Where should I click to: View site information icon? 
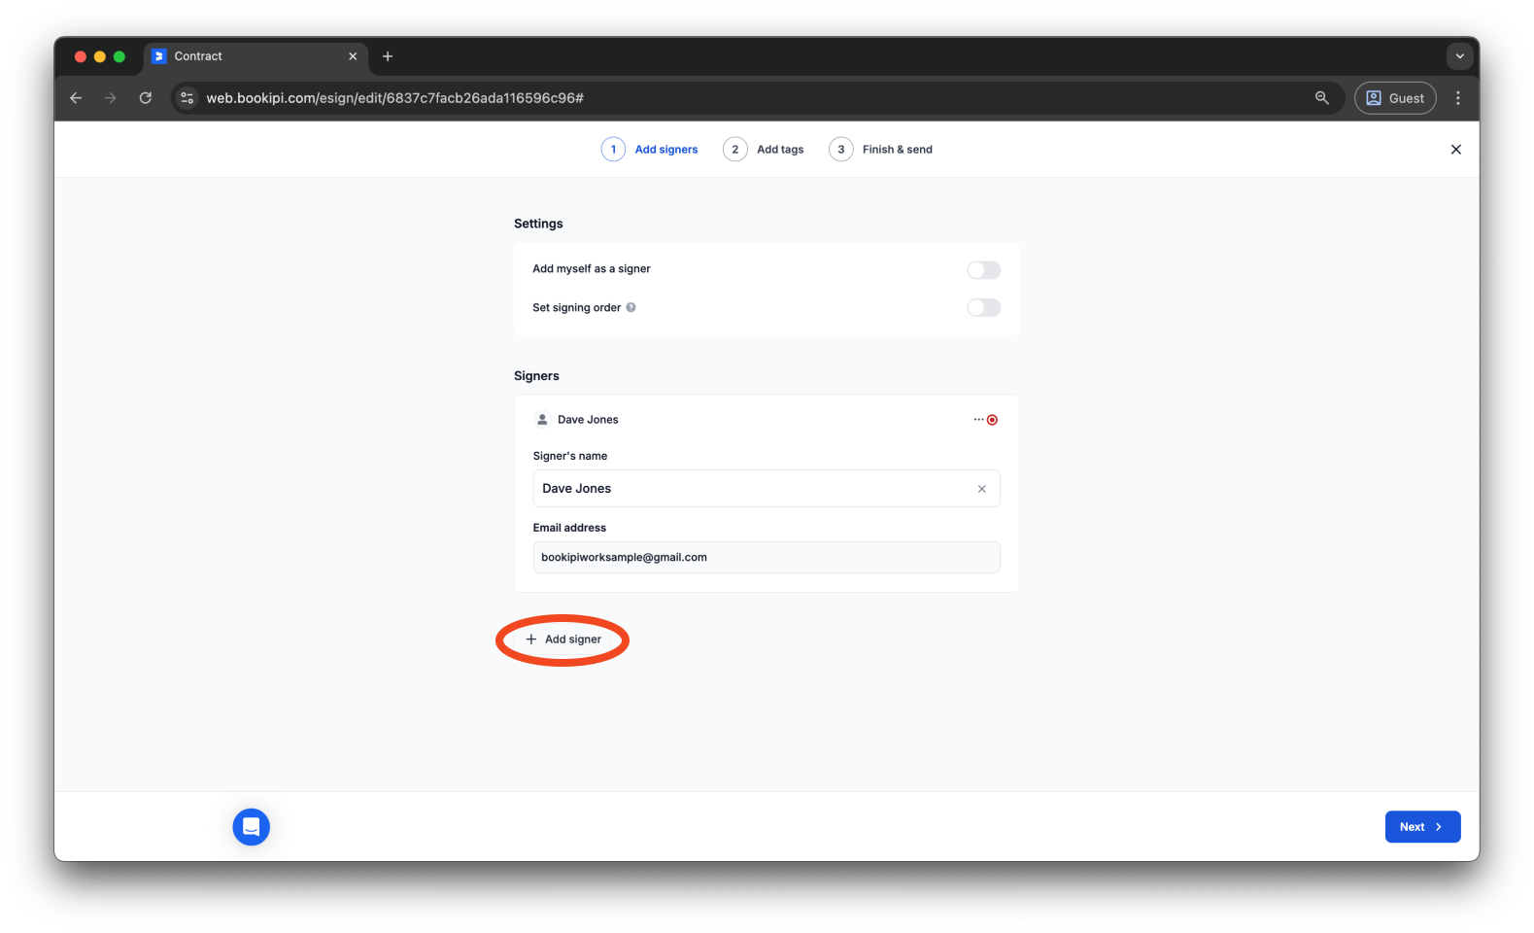coord(187,98)
